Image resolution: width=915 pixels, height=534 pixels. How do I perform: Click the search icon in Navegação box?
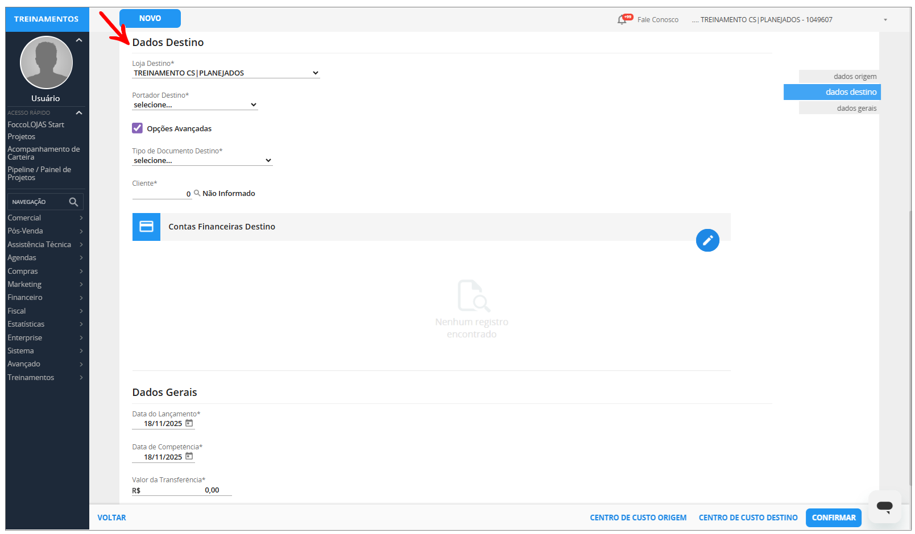73,202
